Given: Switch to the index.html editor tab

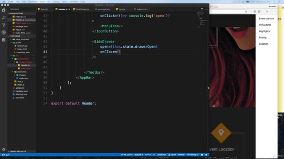Looking at the screenshot, I should pos(140,9).
